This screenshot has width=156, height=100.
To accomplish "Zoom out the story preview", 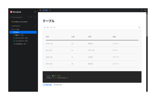I will (51, 27).
